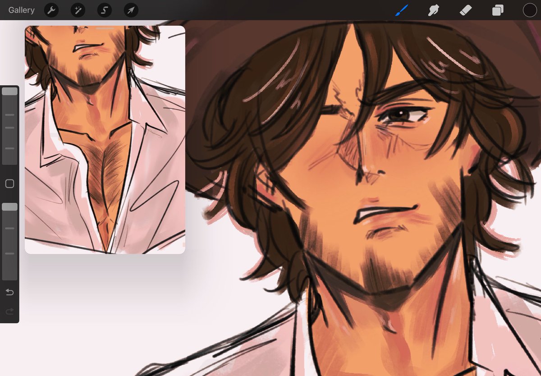This screenshot has width=541, height=376.
Task: Select the Reference window preview image
Action: pyautogui.click(x=105, y=140)
